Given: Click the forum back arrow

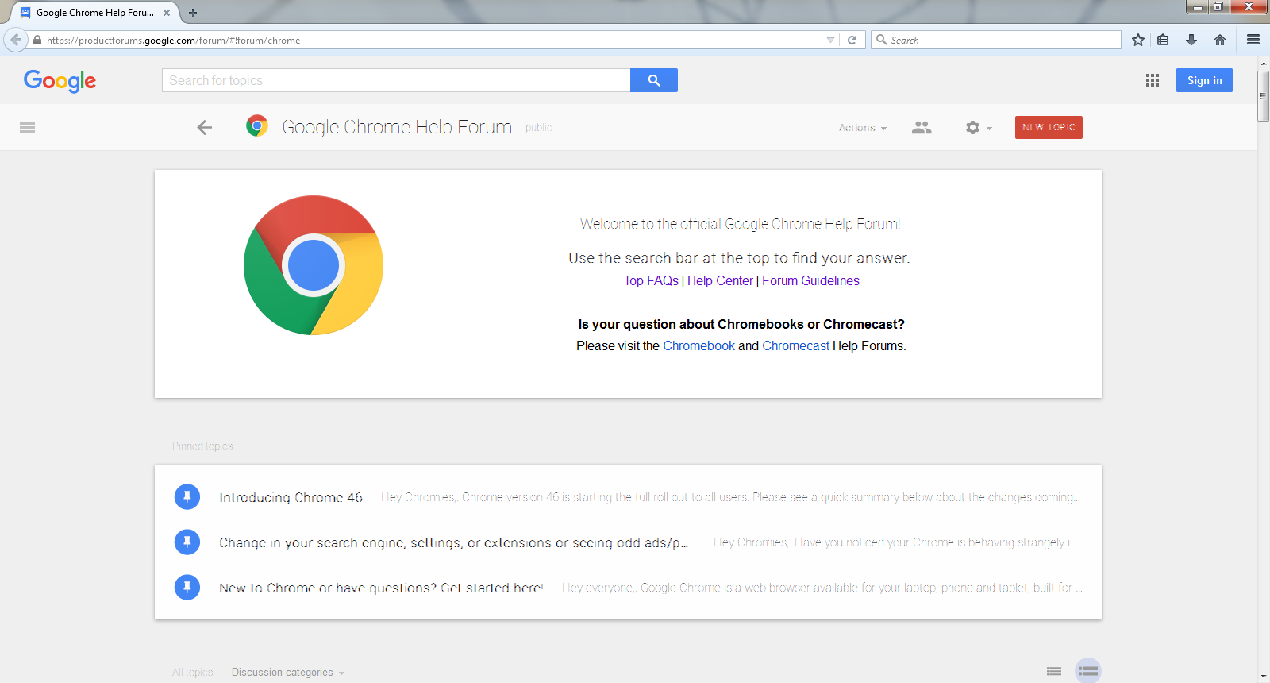Looking at the screenshot, I should [205, 127].
